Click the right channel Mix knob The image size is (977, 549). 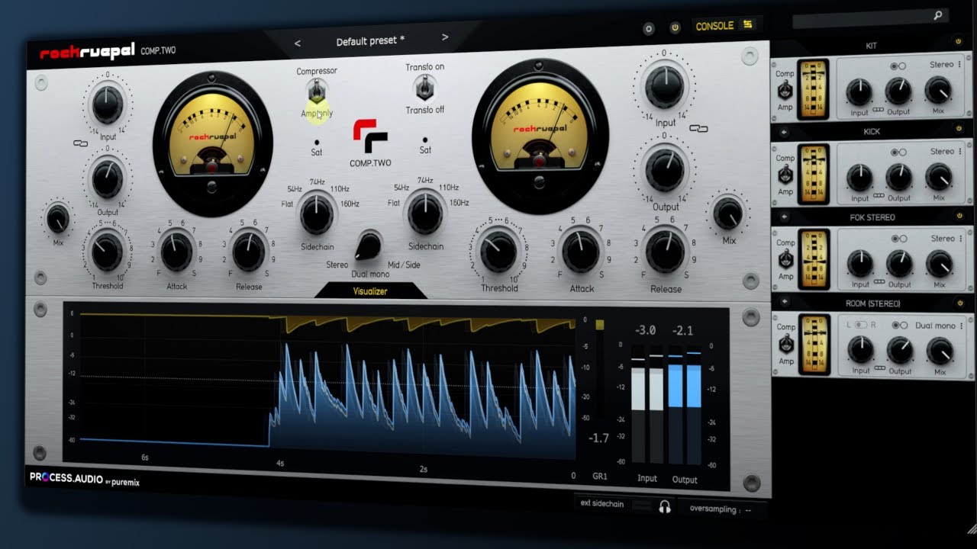coord(728,213)
